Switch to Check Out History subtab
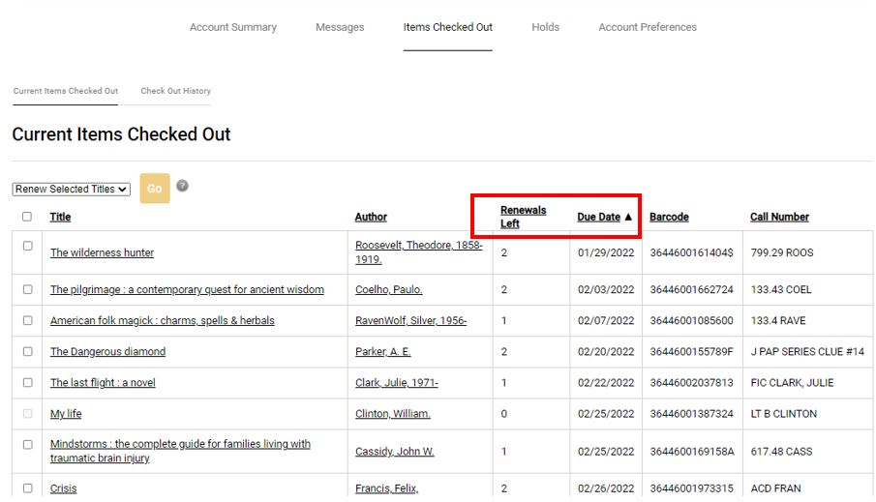This screenshot has width=876, height=502. pyautogui.click(x=175, y=91)
